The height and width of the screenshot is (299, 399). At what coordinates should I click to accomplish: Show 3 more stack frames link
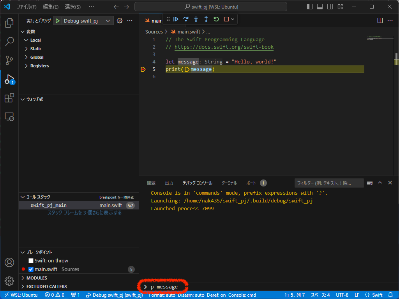[85, 213]
